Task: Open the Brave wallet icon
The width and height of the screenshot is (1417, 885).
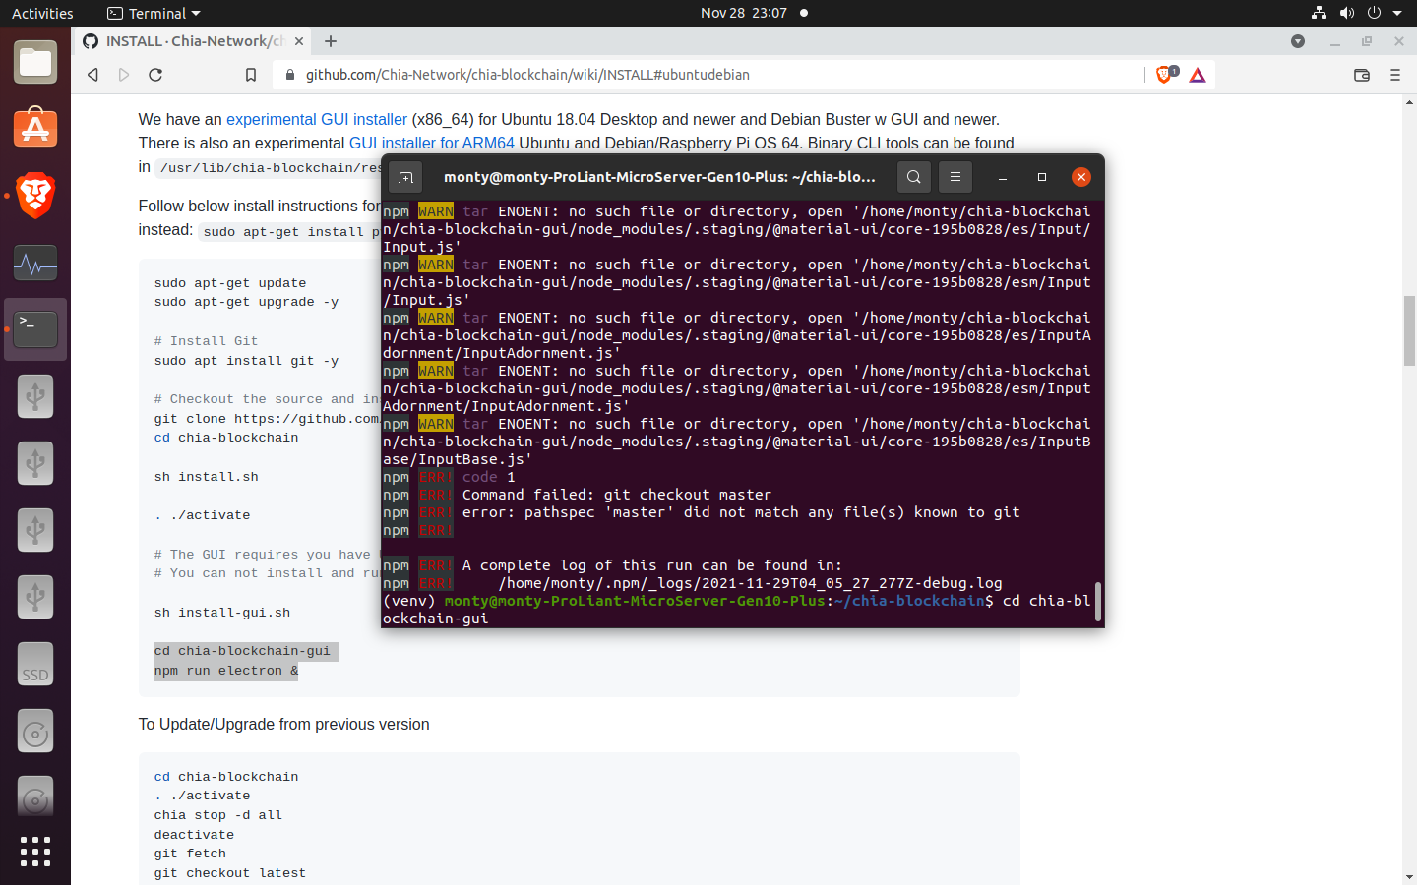Action: pyautogui.click(x=1362, y=75)
